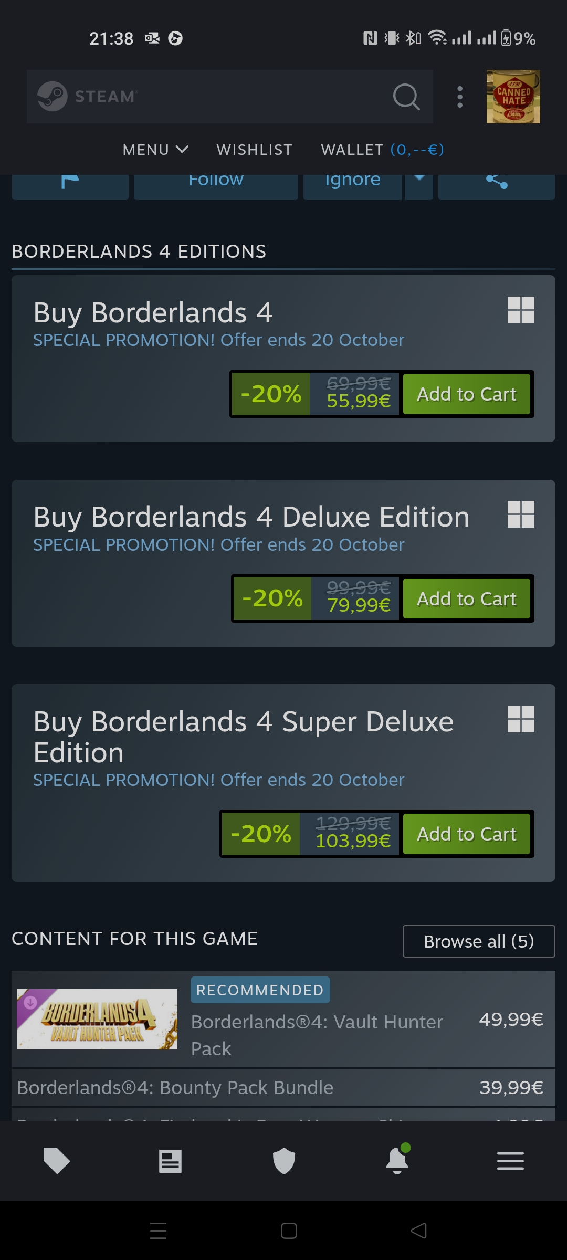Add Borderlands 4 Deluxe Edition to cart
Image resolution: width=567 pixels, height=1260 pixels.
[467, 599]
